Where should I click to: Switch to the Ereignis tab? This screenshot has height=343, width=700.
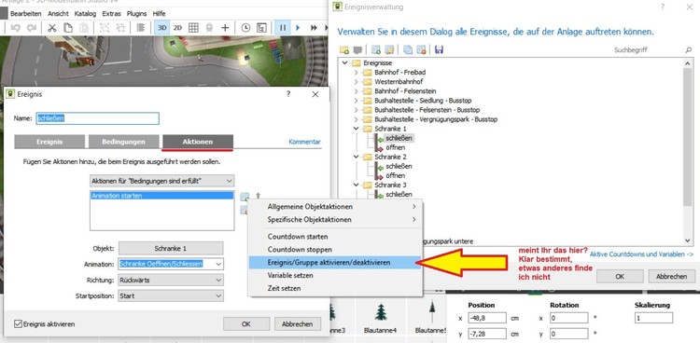point(49,142)
